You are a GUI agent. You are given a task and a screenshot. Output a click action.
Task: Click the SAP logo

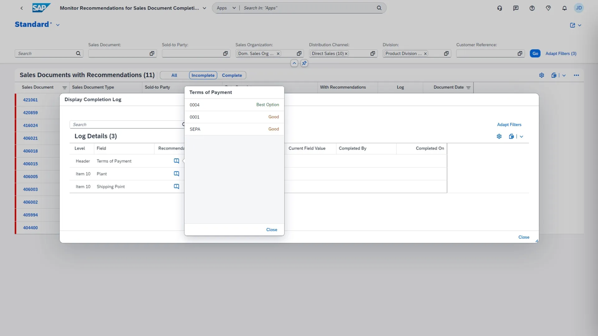tap(41, 8)
